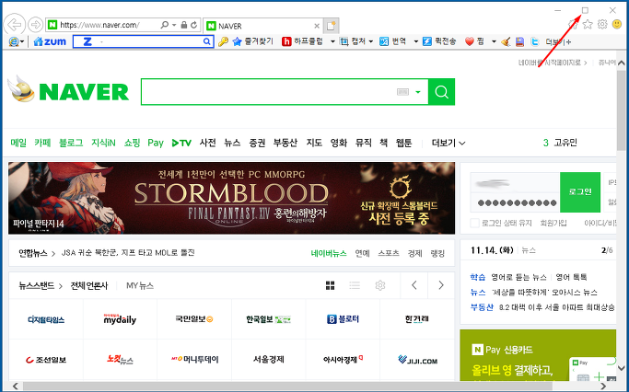Screen dimensions: 629x392
Task: Go to next newsstand page arrow
Action: [441, 285]
